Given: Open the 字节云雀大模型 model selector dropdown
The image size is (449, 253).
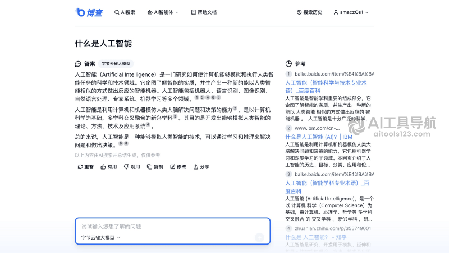Looking at the screenshot, I should pos(101,237).
